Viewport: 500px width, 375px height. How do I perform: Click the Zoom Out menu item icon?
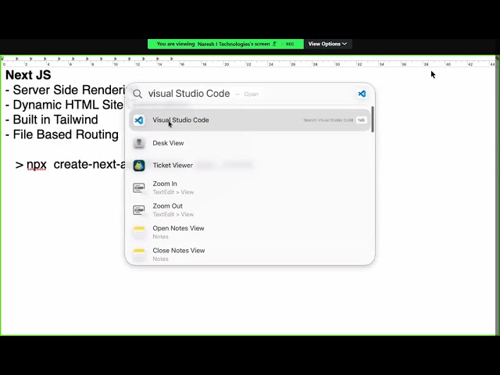click(139, 210)
